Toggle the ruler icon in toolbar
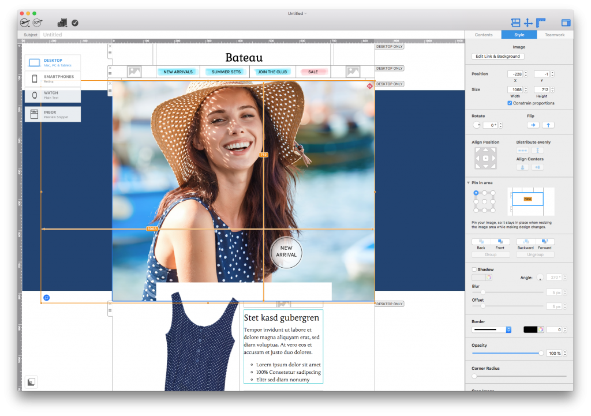The image size is (591, 416). pyautogui.click(x=541, y=23)
